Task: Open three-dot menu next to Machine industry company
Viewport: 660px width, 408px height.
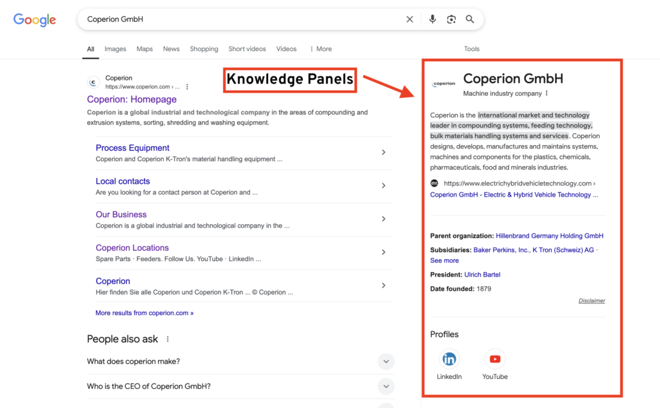Action: pos(547,93)
